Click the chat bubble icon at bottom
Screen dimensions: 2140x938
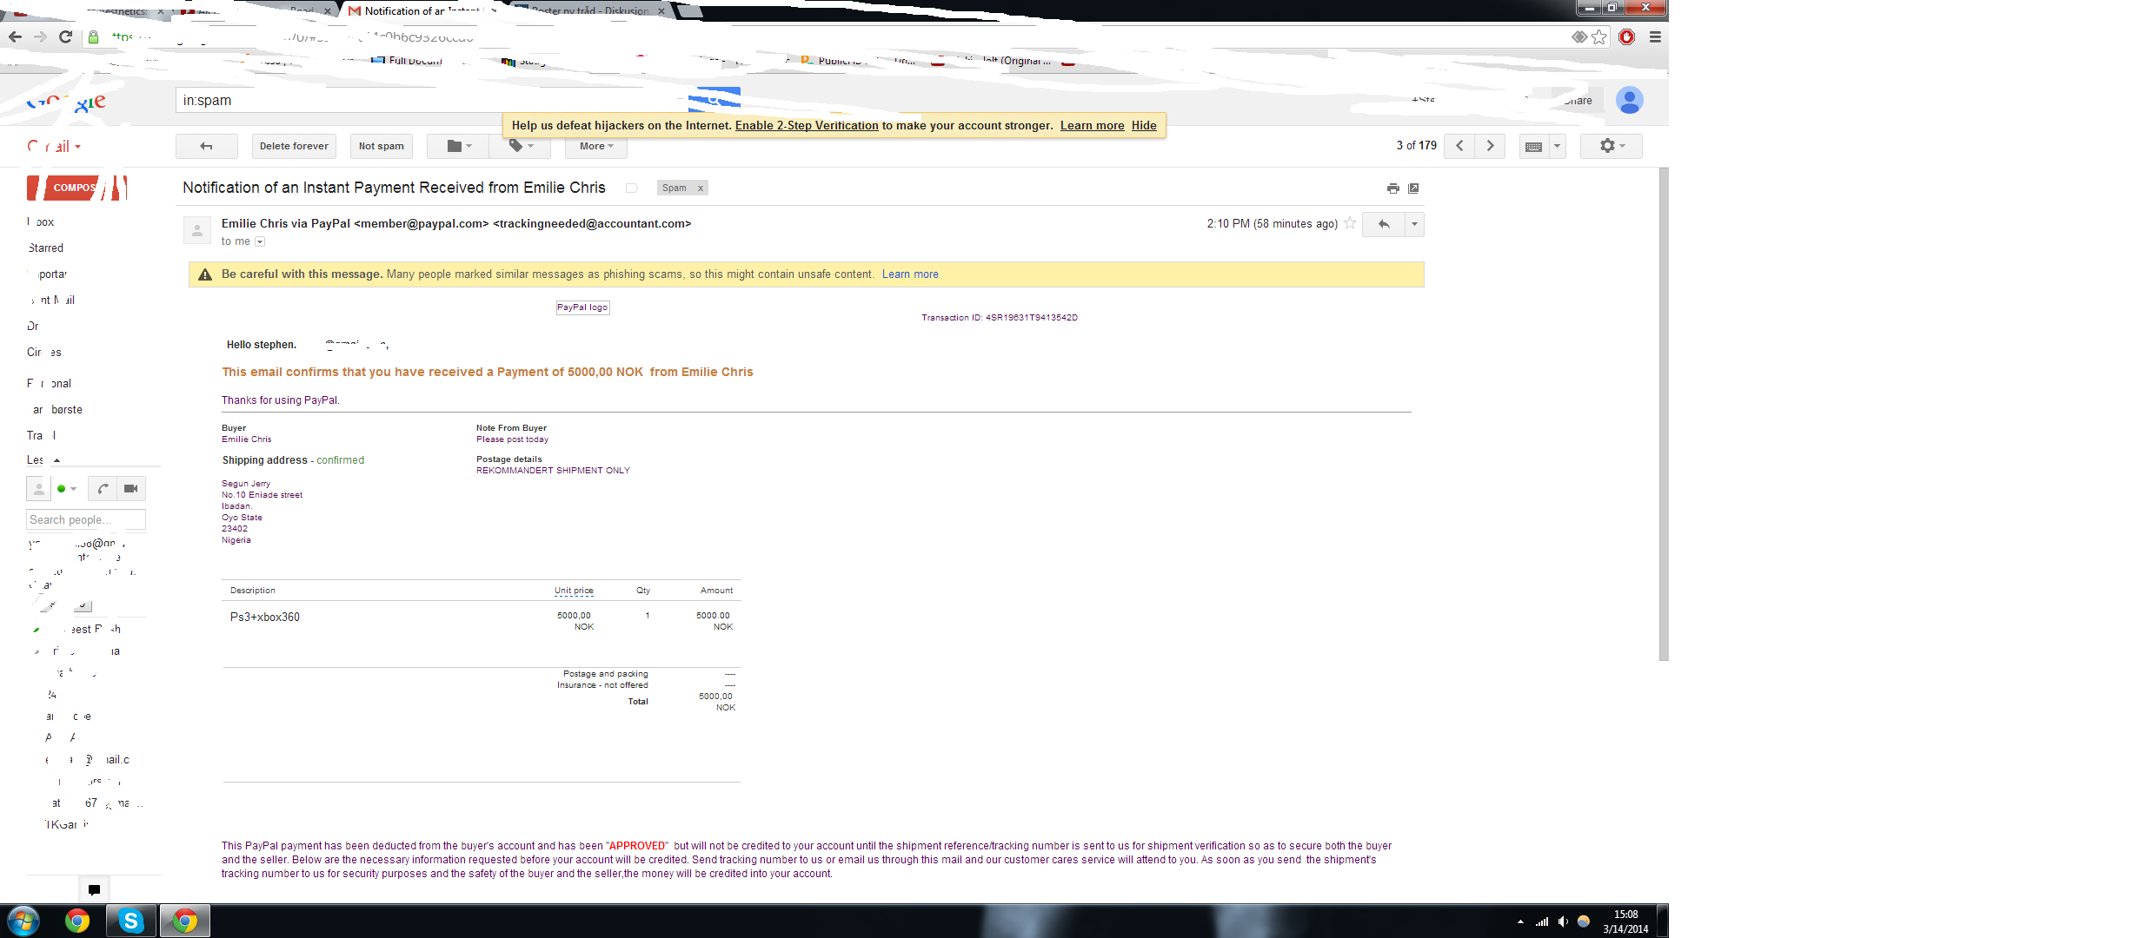pos(94,889)
